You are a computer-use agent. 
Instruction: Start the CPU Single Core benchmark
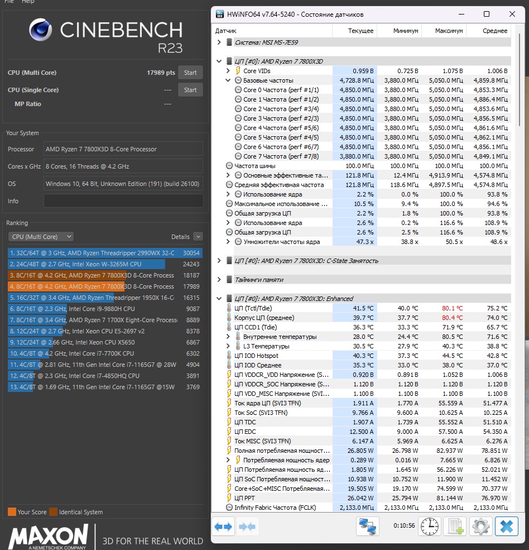coord(190,90)
